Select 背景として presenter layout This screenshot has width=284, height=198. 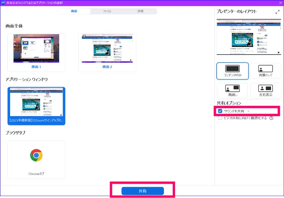[265, 71]
